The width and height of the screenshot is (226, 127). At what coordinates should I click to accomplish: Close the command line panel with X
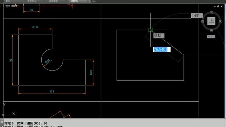[2, 122]
